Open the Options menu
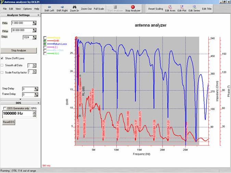Viewport: 231px width, 173px height. pyautogui.click(x=27, y=9)
